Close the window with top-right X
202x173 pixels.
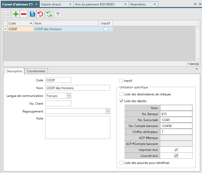tap(200, 4)
